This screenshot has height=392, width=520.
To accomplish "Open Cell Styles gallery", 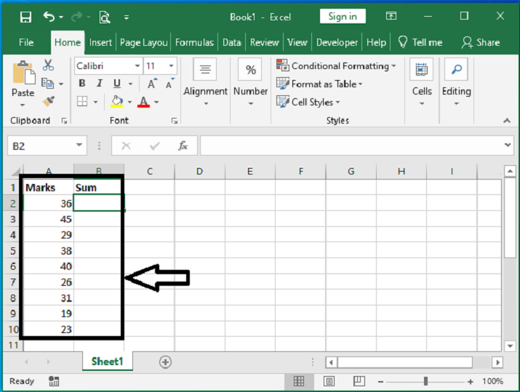I will click(308, 102).
